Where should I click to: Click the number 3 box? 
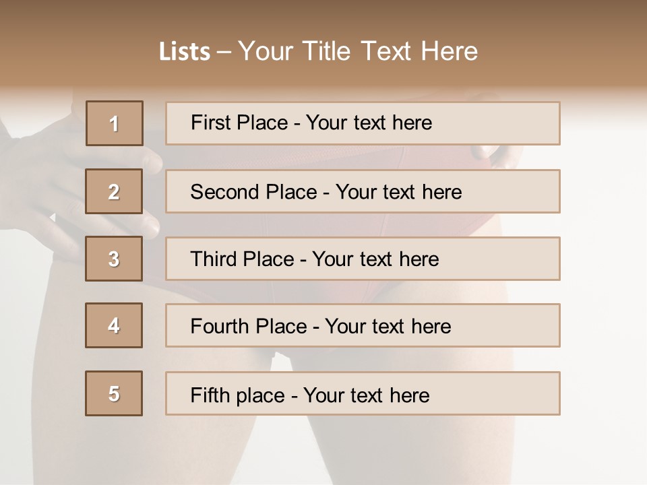tap(114, 259)
